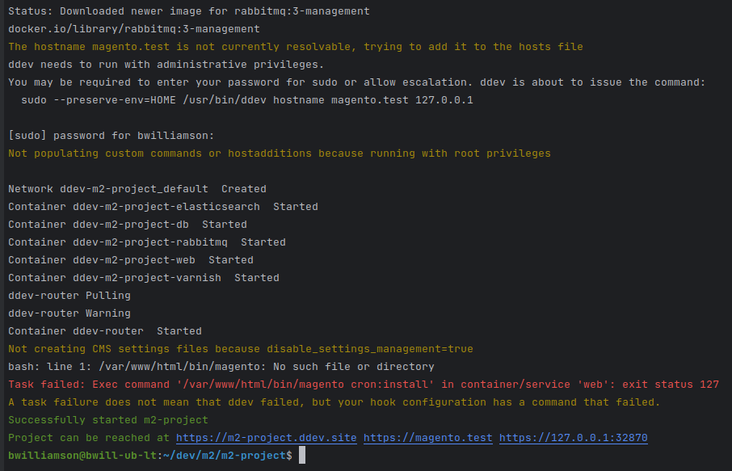Screen dimensions: 732x471
Task: Click the sudo --preserve-env=HOME command line
Action: pyautogui.click(x=247, y=100)
